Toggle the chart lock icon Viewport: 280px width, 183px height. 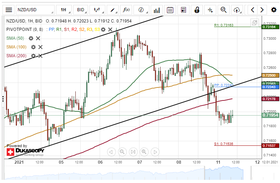197,9
